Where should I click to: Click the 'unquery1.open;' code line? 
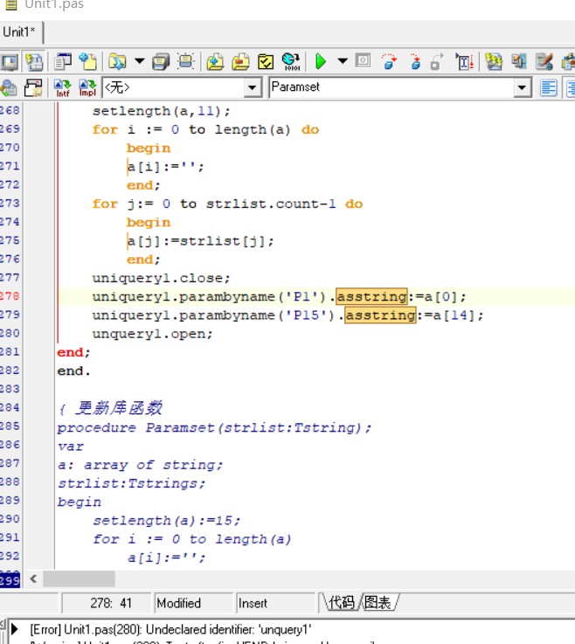[x=152, y=334]
